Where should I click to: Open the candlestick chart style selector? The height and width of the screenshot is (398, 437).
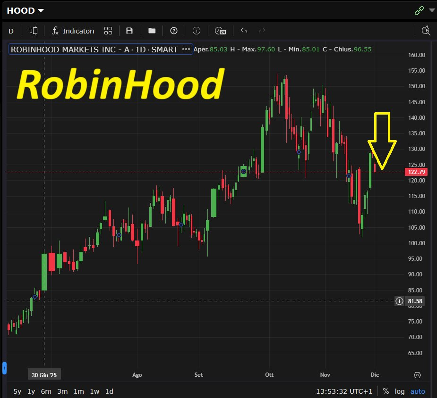point(33,31)
